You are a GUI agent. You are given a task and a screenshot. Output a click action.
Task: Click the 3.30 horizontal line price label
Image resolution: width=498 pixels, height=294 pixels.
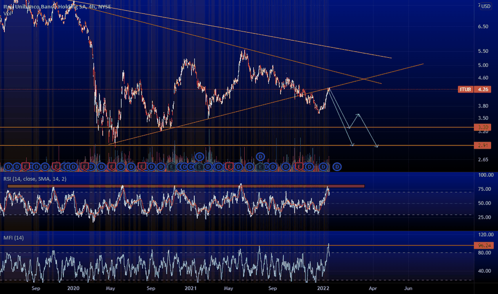pyautogui.click(x=483, y=127)
